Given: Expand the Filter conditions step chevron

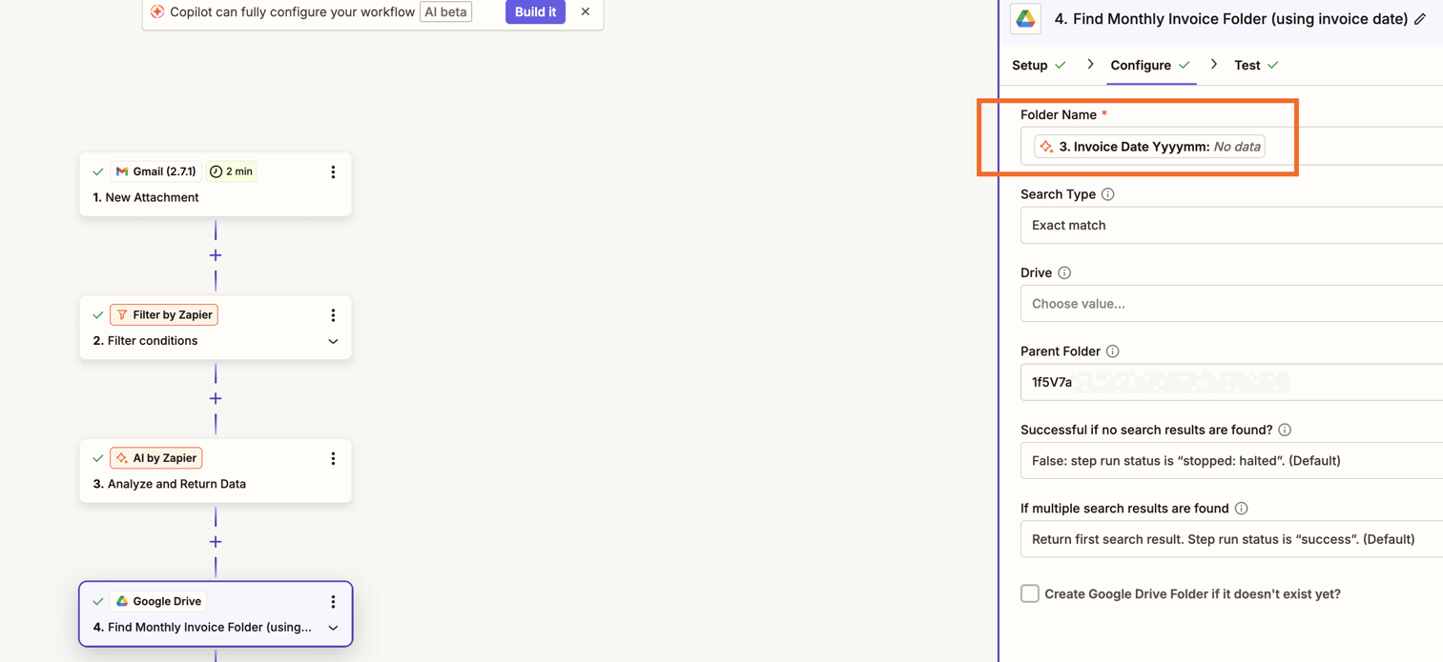Looking at the screenshot, I should [x=333, y=341].
